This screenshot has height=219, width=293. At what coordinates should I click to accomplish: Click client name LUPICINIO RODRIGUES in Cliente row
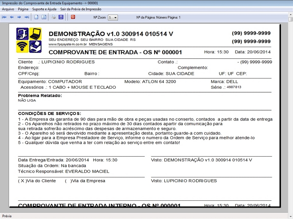pos(68,62)
